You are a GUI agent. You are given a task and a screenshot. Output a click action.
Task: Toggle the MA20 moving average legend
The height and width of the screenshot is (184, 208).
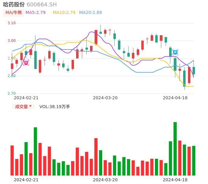(x=90, y=13)
